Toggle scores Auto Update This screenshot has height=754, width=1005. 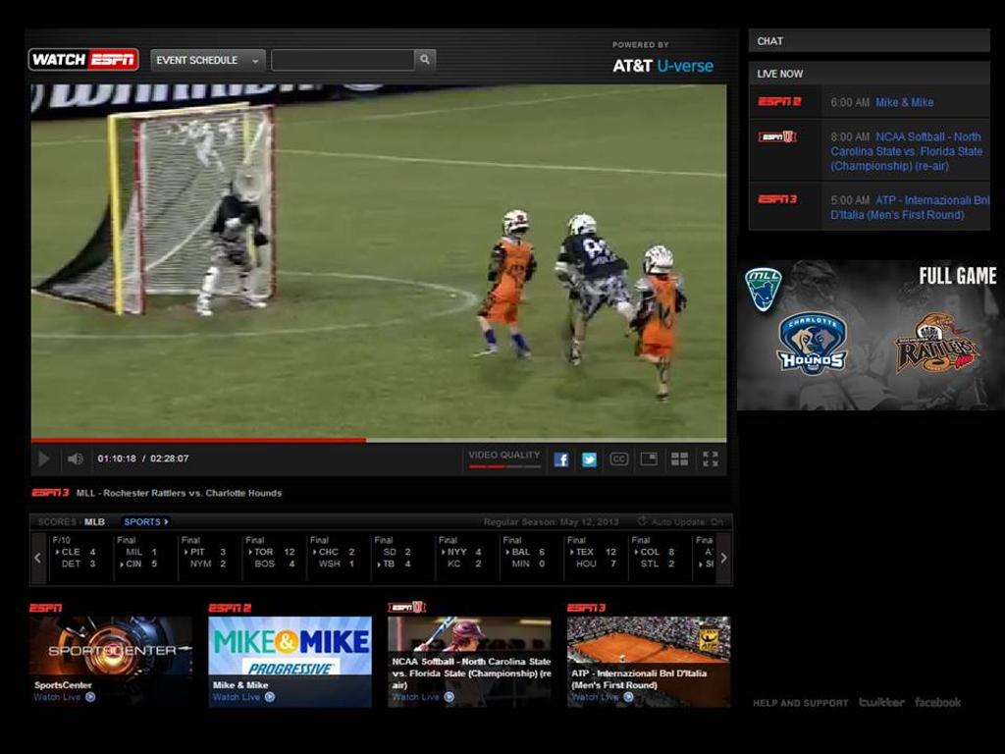681,522
